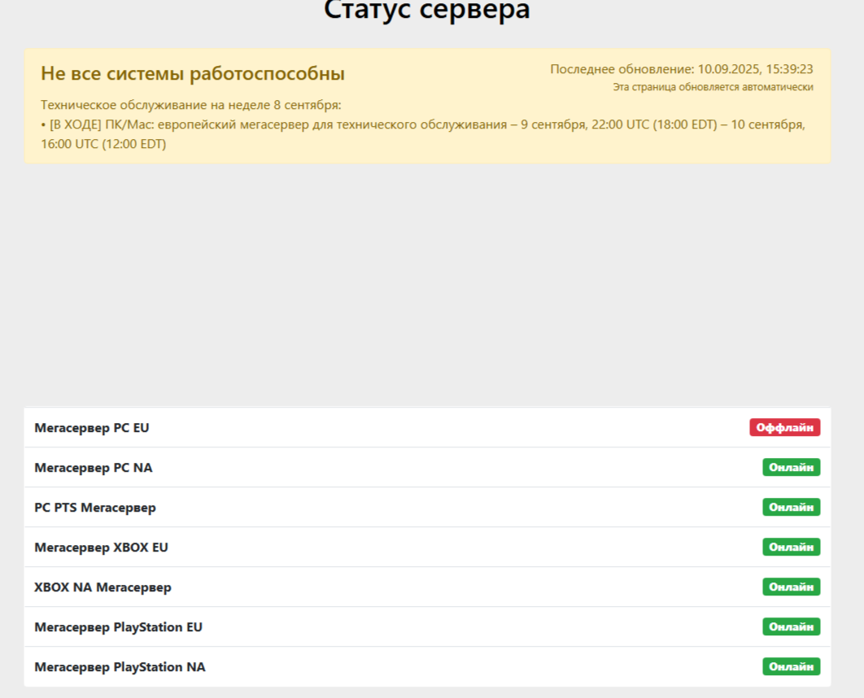Select the Мегасервер PlayStation EU row label
864x698 pixels.
coord(118,627)
